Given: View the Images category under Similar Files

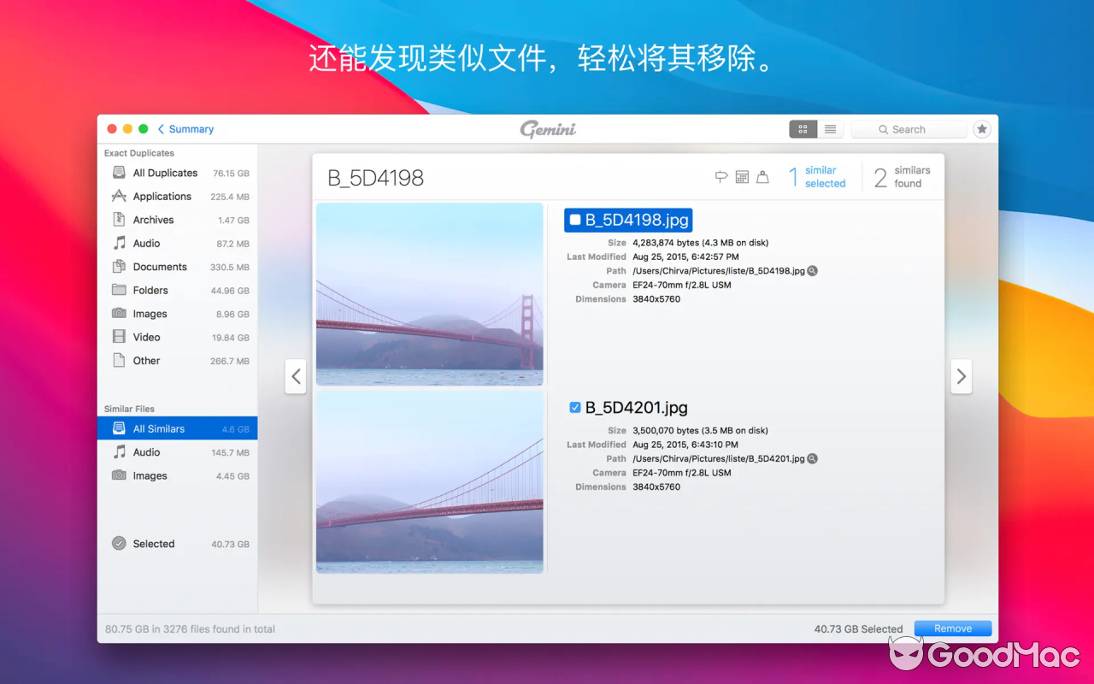Looking at the screenshot, I should pyautogui.click(x=149, y=475).
